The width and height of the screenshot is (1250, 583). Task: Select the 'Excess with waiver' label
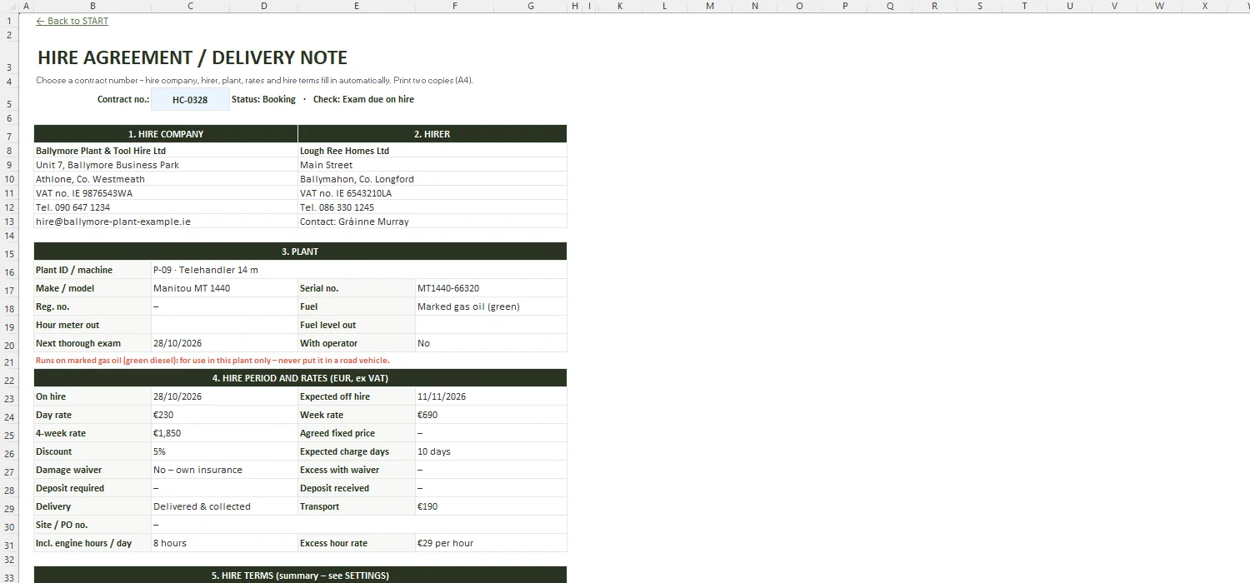pos(357,470)
